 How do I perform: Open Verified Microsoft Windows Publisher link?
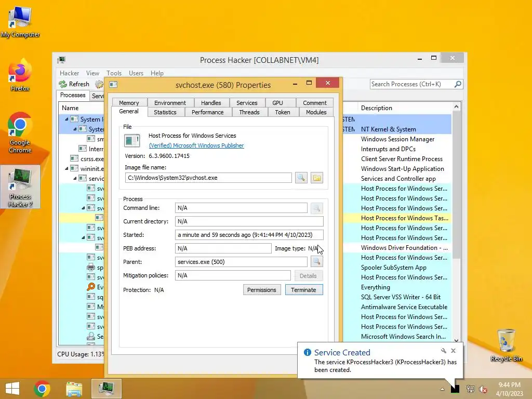pyautogui.click(x=196, y=145)
